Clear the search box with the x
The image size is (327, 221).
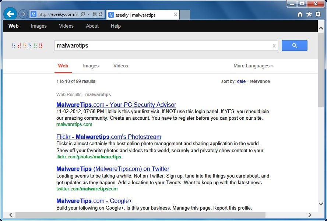[x=274, y=46]
